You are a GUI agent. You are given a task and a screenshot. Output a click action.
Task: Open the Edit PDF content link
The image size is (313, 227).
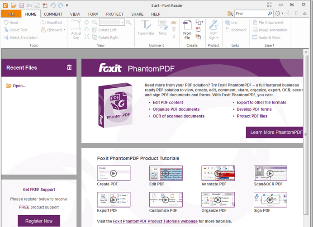pos(168,102)
